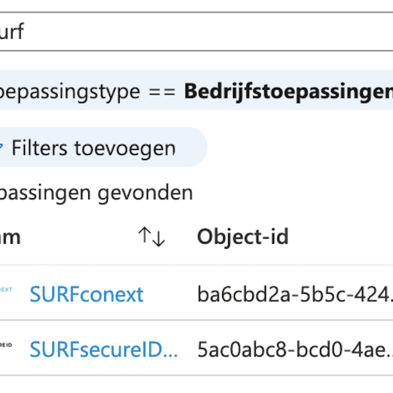This screenshot has width=393, height=393.
Task: Click the SURFconext application logo icon
Action: pos(6,290)
